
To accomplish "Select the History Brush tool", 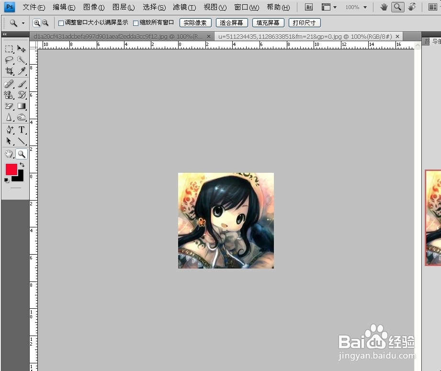I will 22,95.
